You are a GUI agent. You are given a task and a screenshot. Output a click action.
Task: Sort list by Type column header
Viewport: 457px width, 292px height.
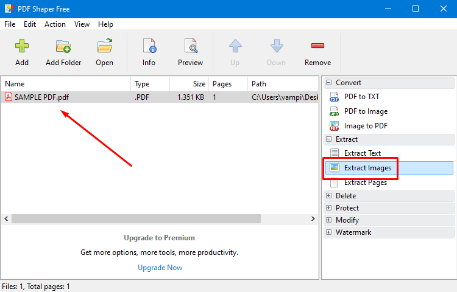click(x=150, y=84)
